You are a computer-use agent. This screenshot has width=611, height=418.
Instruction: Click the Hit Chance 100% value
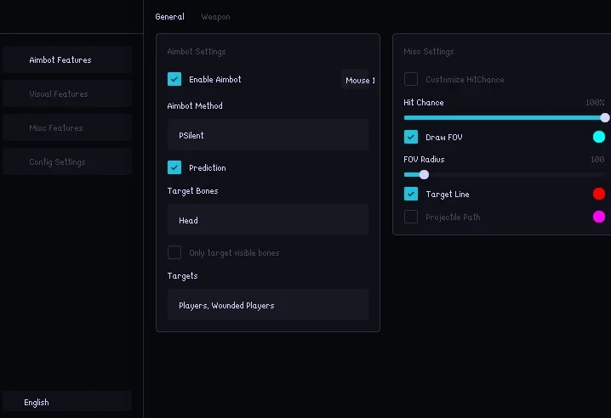595,102
